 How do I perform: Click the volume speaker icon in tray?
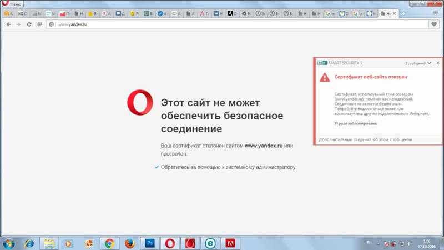tap(409, 243)
